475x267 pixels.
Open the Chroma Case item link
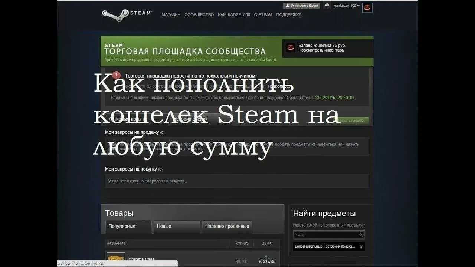141,259
